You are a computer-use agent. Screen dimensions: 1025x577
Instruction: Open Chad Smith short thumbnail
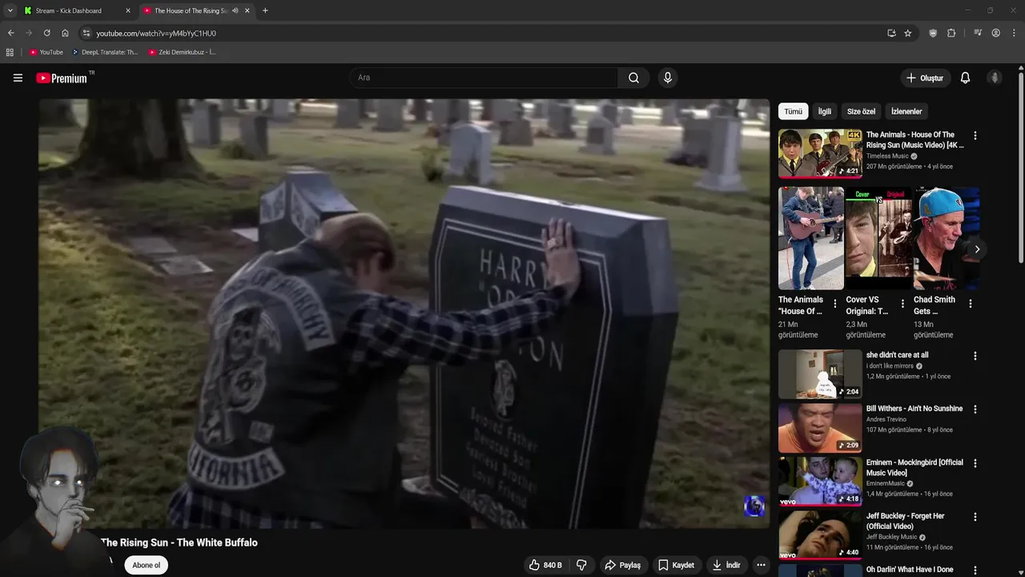click(947, 238)
